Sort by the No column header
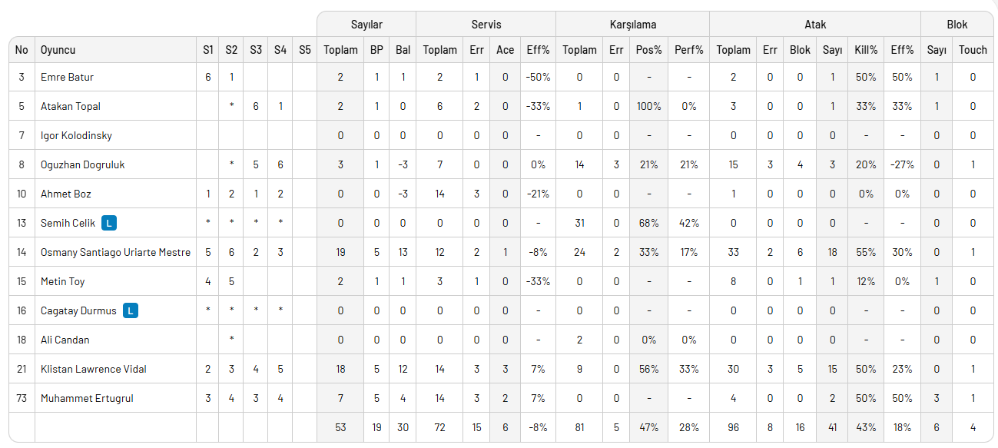 click(22, 50)
